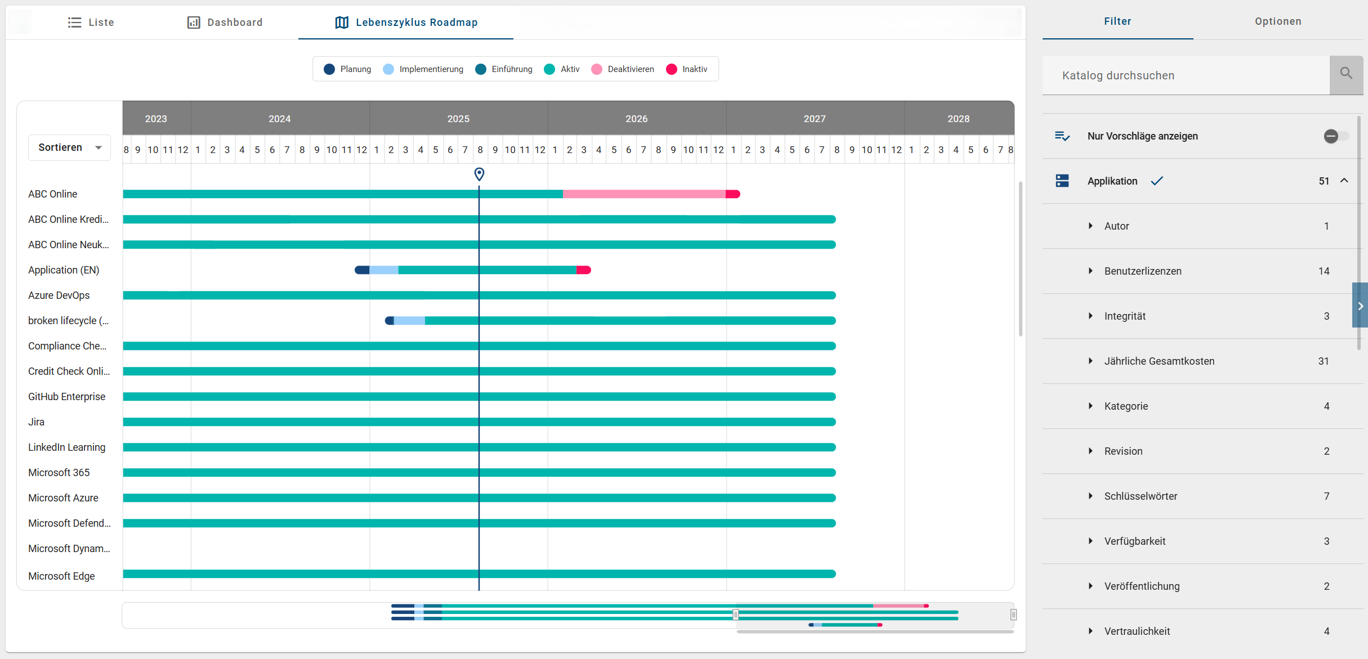Viewport: 1368px width, 659px height.
Task: Open the Sortieren dropdown
Action: 69,147
